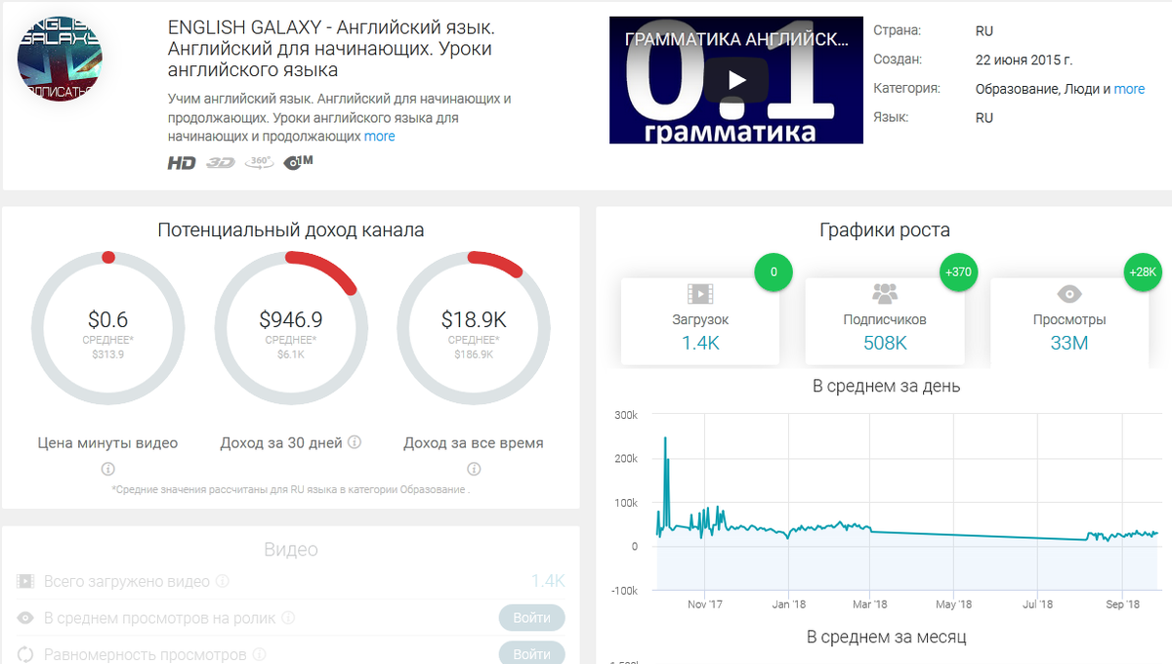Click the film icon on Загрузок card
This screenshot has height=664, width=1172.
[x=700, y=293]
